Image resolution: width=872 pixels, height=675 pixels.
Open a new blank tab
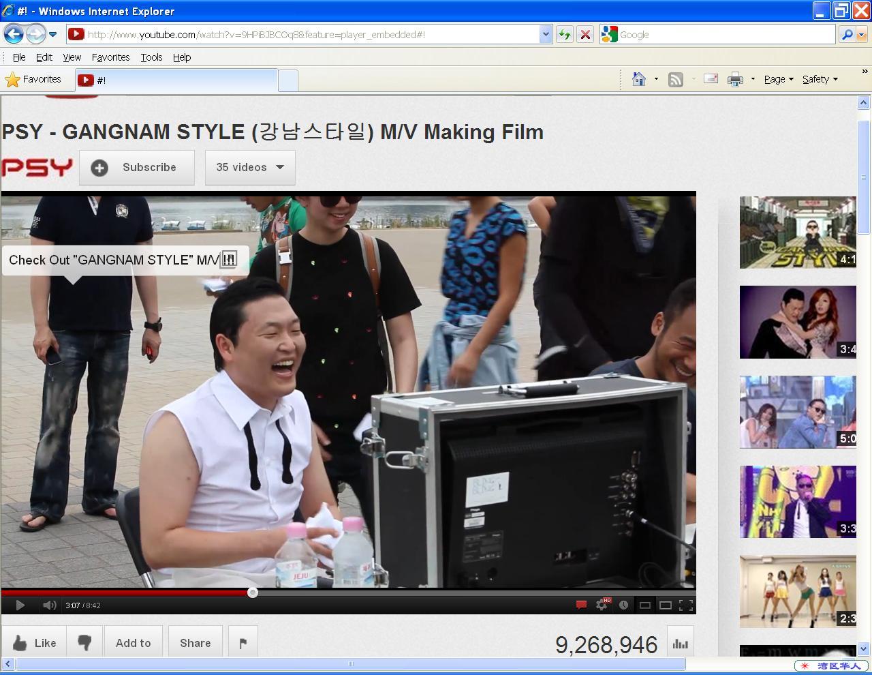(288, 80)
